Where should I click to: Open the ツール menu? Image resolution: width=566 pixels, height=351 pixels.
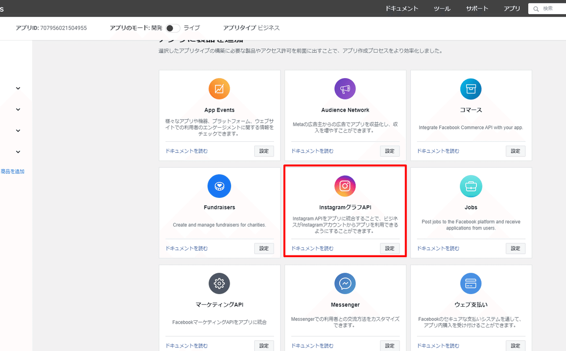tap(442, 8)
